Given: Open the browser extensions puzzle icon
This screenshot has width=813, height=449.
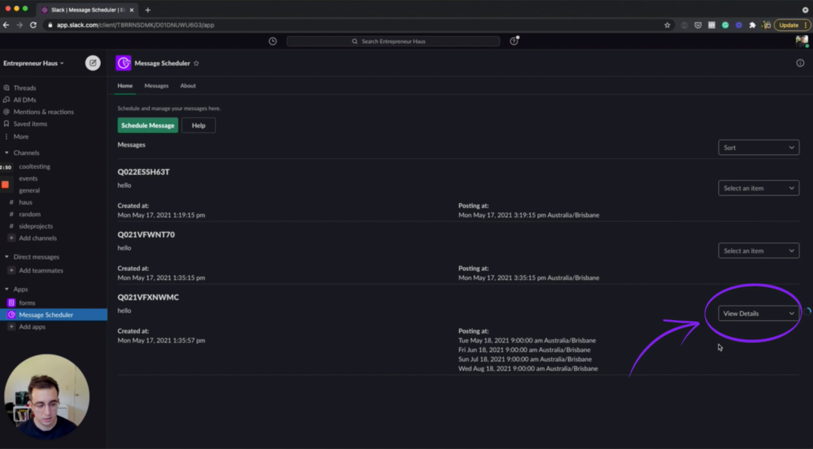Looking at the screenshot, I should coord(753,25).
